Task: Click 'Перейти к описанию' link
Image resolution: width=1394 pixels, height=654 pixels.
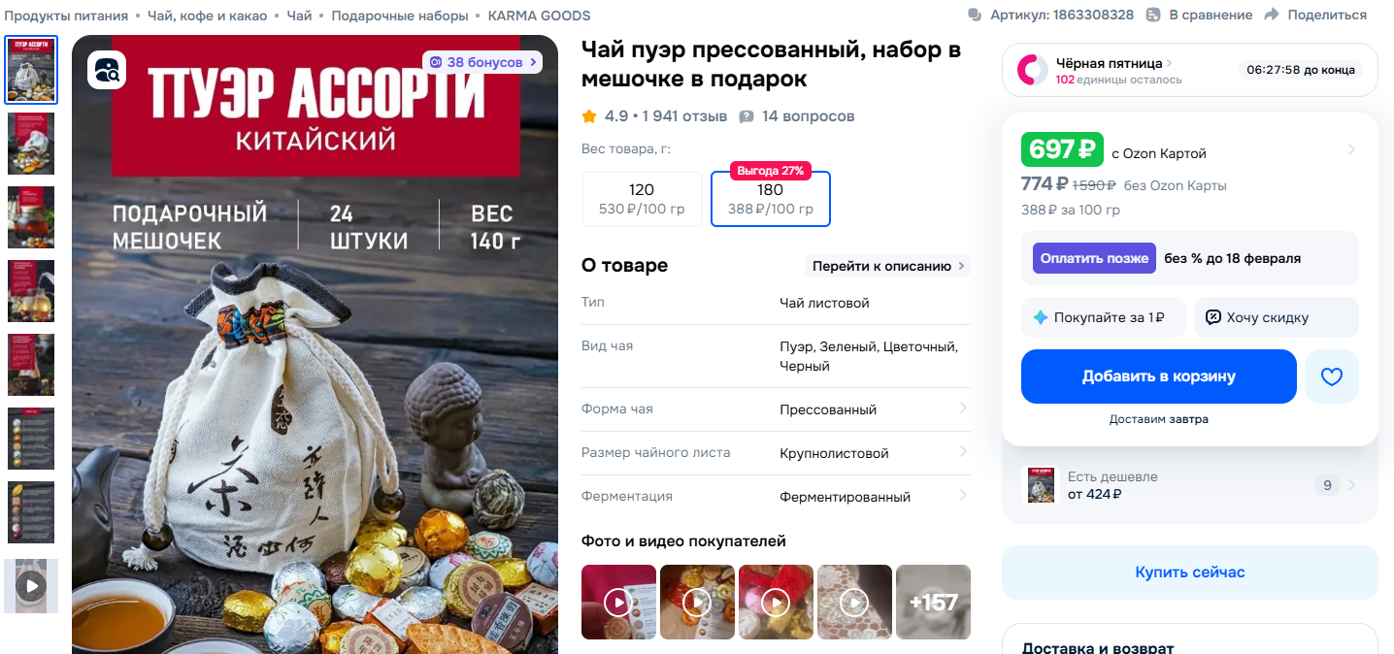Action: pos(888,266)
